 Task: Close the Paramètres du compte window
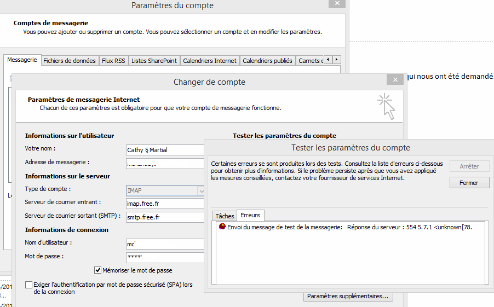[336, 3]
